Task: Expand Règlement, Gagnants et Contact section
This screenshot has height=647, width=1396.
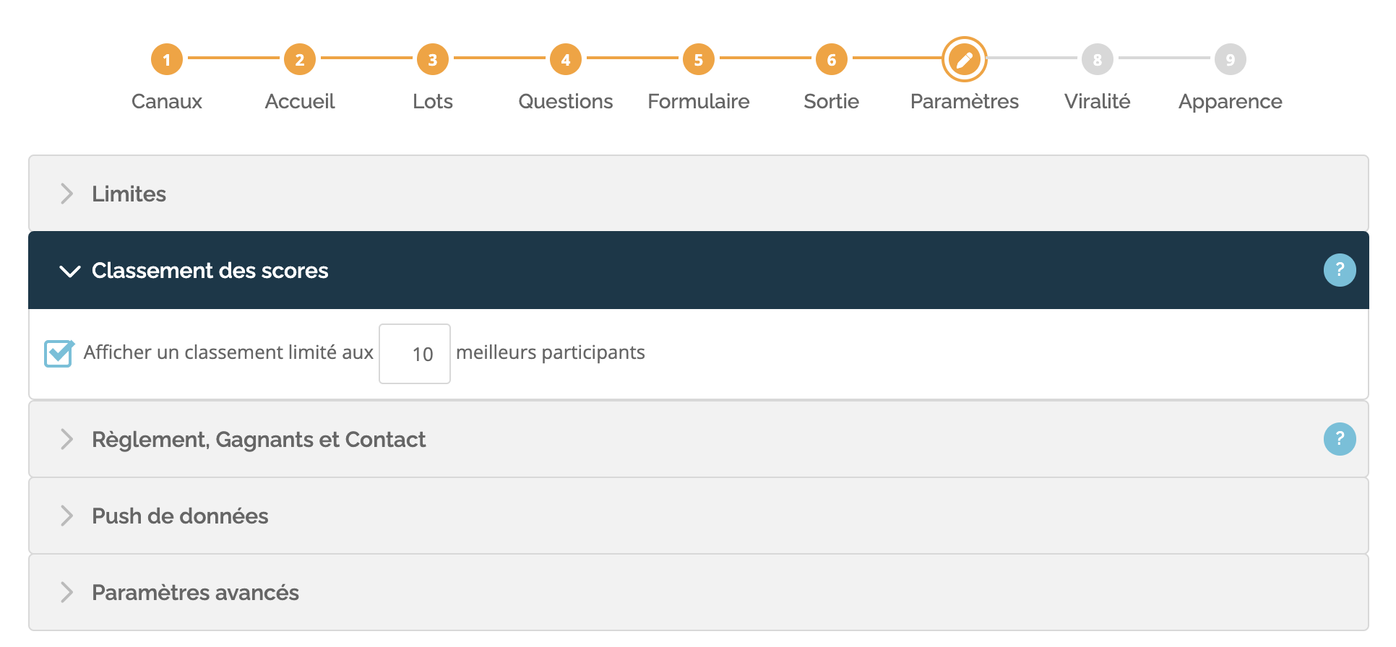Action: click(x=698, y=439)
